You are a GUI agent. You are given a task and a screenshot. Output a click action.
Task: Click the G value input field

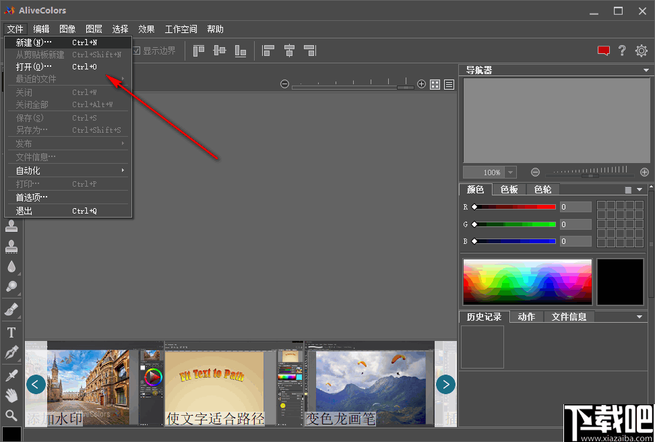pos(575,224)
